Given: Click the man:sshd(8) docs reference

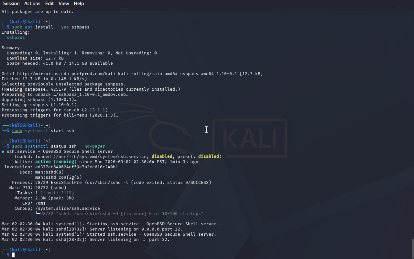Looking at the screenshot, I should tap(49, 172).
